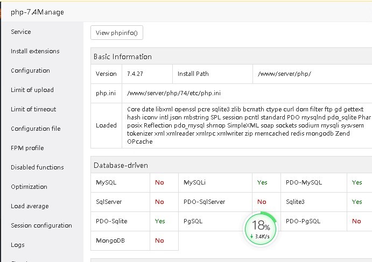
Task: Show Load average page
Action: 30,206
